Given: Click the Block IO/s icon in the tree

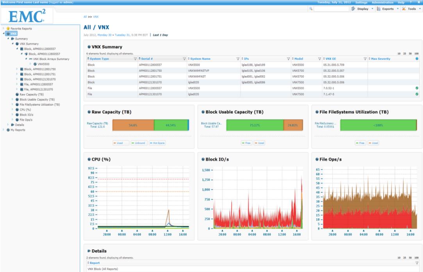Looking at the screenshot, I should pos(17,115).
